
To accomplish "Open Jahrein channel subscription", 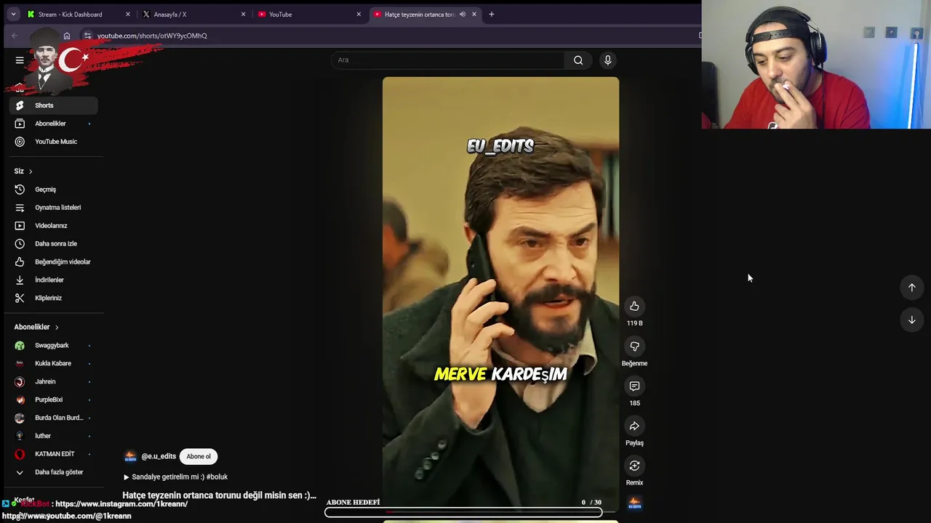I will pos(54,382).
